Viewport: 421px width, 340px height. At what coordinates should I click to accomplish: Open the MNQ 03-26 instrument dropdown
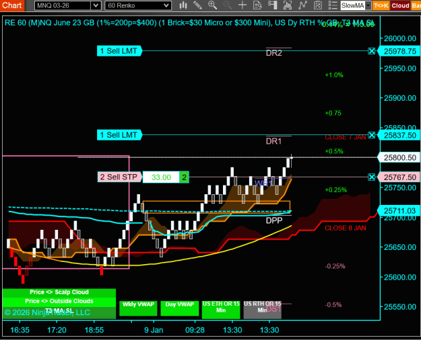(x=96, y=5)
